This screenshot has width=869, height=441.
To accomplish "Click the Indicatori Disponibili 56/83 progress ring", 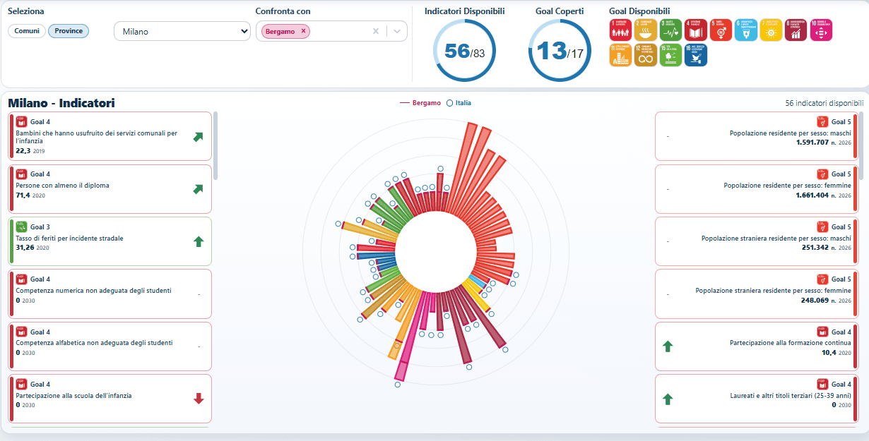I will pyautogui.click(x=464, y=52).
